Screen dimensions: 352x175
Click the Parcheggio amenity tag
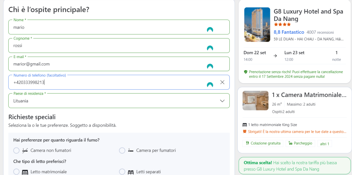pyautogui.click(x=300, y=143)
